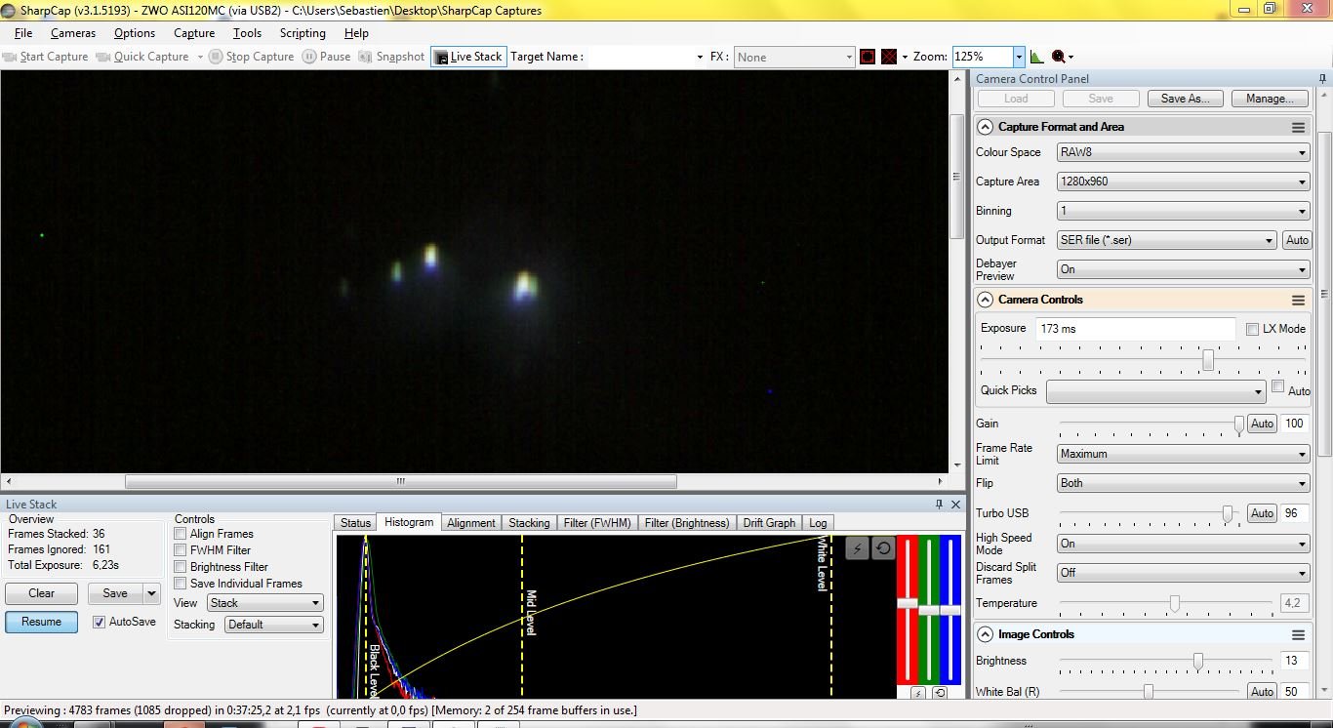Click the histogram auto-stretch lightning button
This screenshot has height=728, width=1333.
point(857,548)
